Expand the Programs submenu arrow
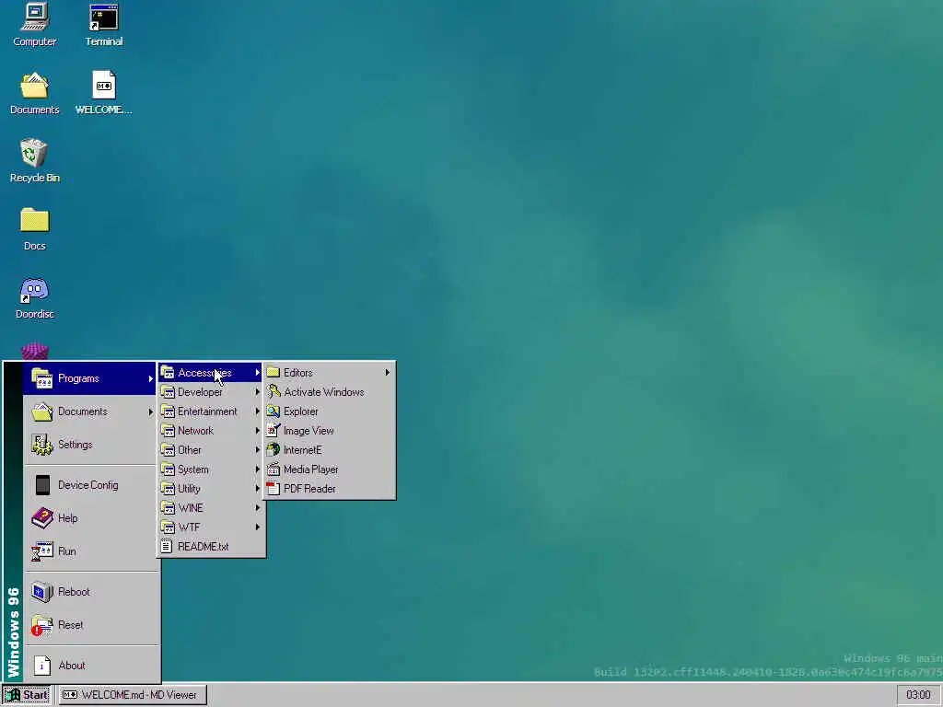The width and height of the screenshot is (943, 707). 150,378
